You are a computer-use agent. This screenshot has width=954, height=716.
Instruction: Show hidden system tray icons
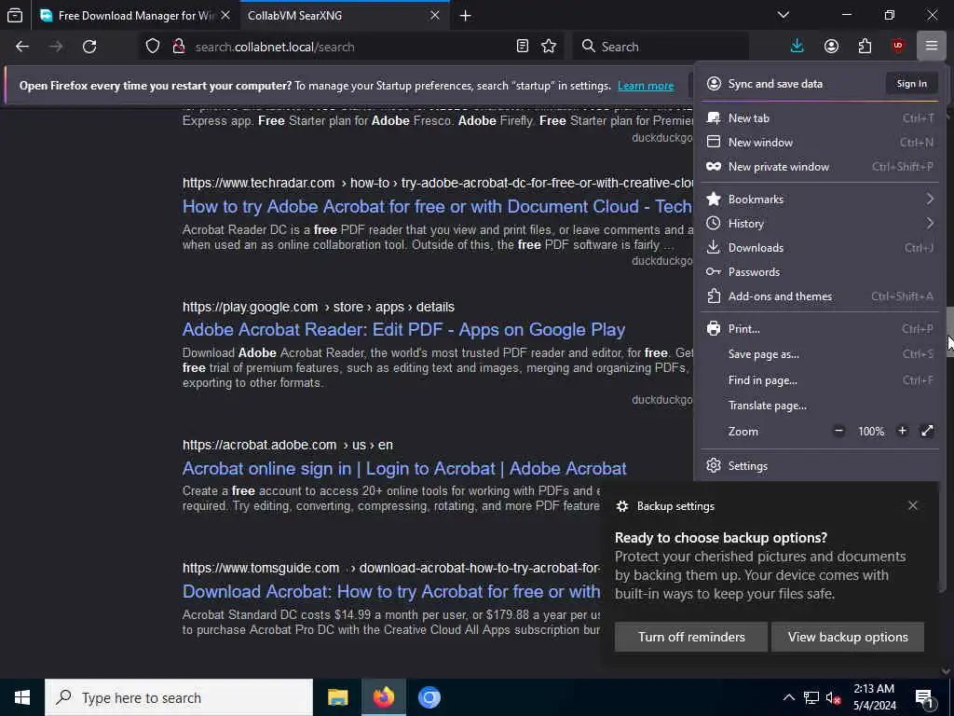point(788,697)
